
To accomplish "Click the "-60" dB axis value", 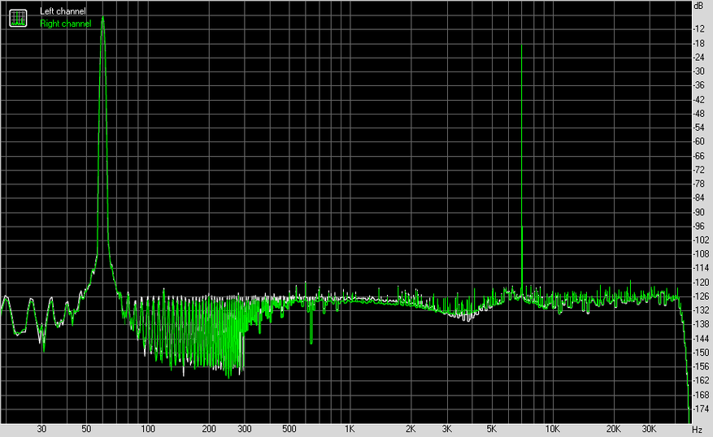I will pyautogui.click(x=699, y=141).
